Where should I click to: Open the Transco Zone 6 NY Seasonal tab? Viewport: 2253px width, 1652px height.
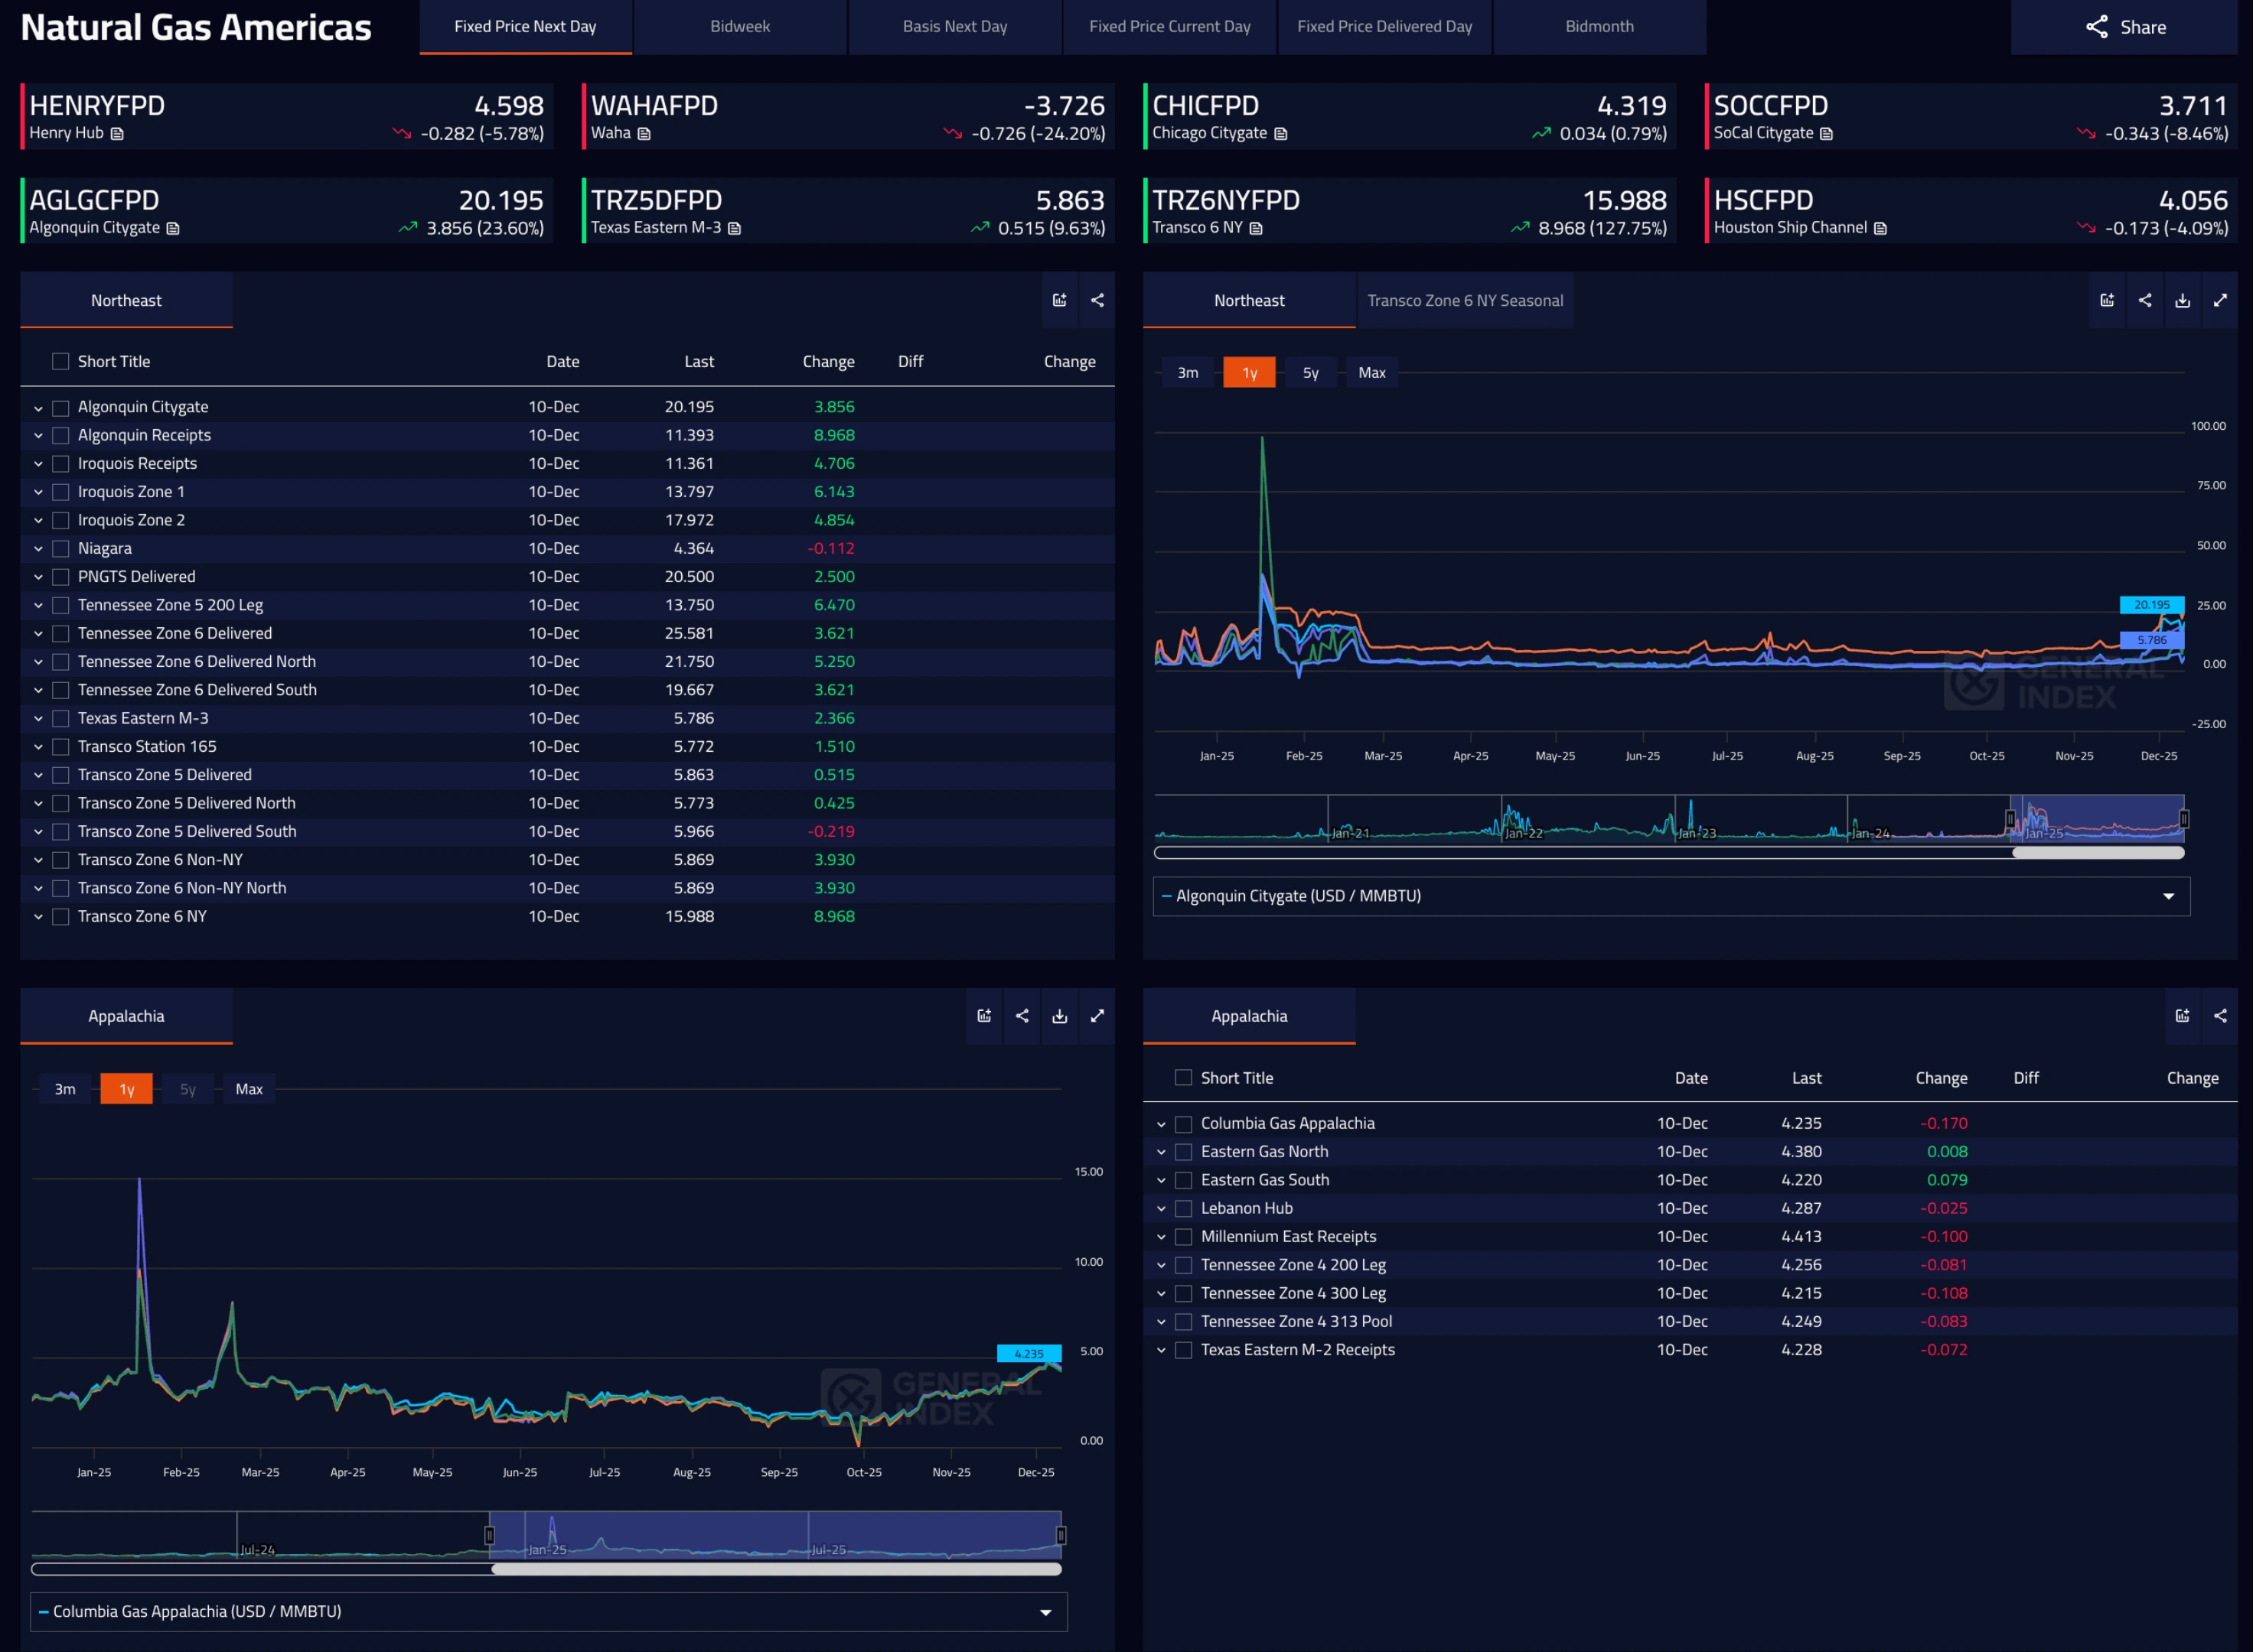1464,301
